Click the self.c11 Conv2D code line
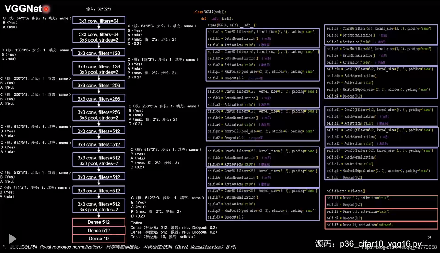This screenshot has width=440, height=253. (380, 110)
